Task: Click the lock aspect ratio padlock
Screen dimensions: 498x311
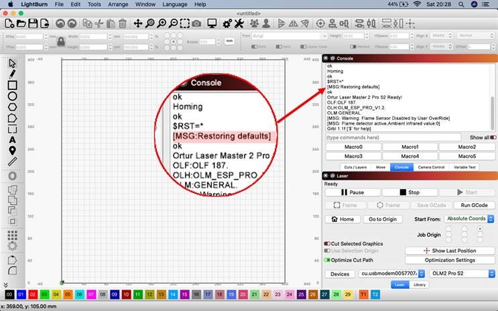Action: point(61,42)
